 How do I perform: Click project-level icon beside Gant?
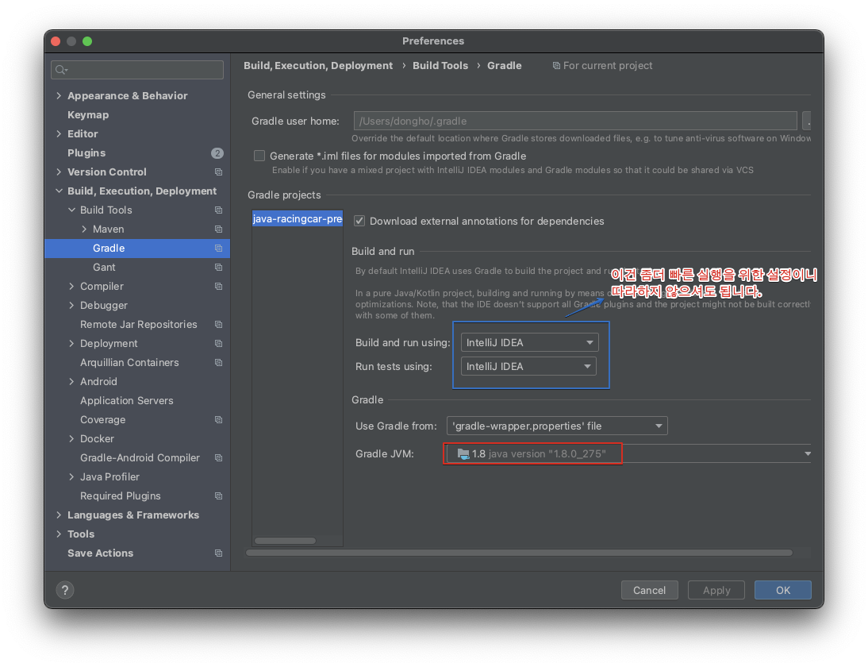coord(219,268)
